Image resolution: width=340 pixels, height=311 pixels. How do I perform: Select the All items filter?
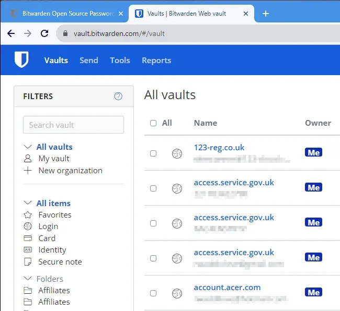(x=53, y=204)
